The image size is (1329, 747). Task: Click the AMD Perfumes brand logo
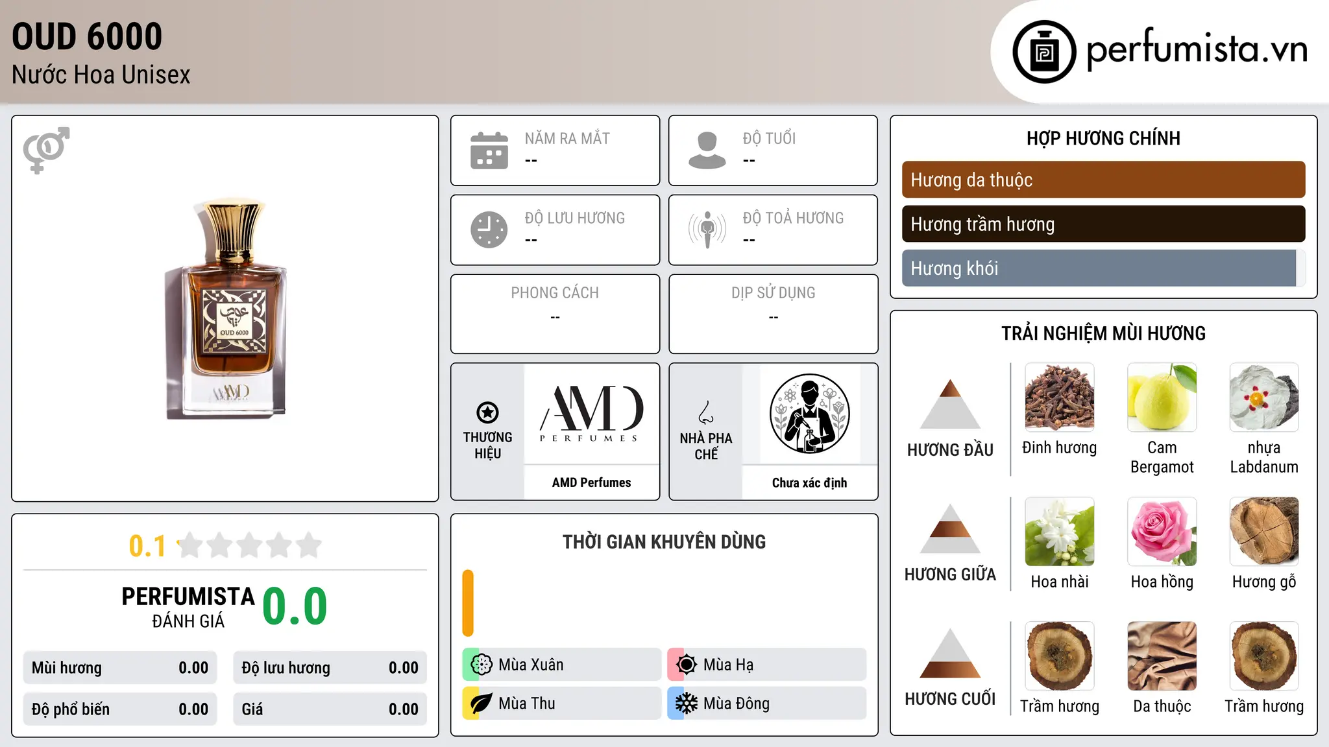[x=591, y=414]
